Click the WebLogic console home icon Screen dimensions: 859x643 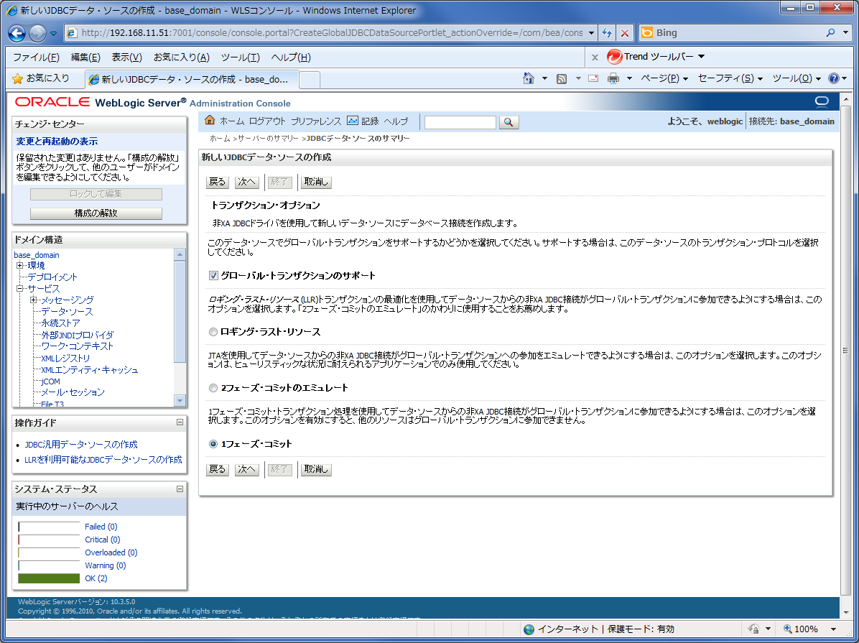[x=210, y=120]
